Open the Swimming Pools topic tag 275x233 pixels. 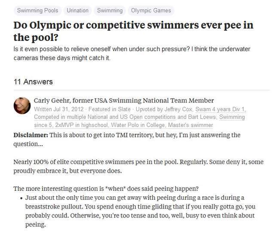(x=37, y=10)
